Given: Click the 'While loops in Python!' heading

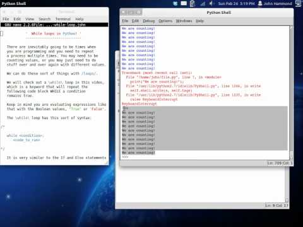Looking at the screenshot, I should click(54, 33).
